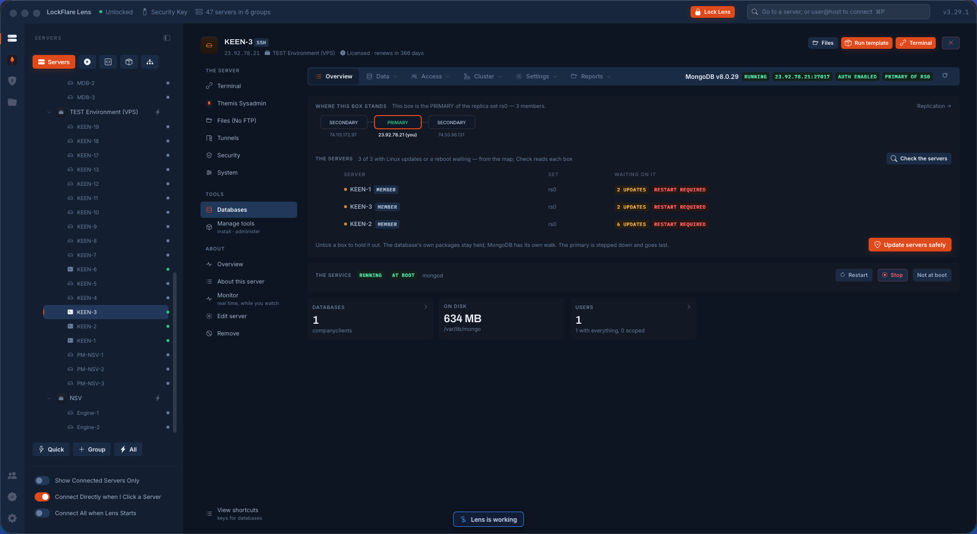The image size is (977, 534).
Task: Open the Data dropdown tab
Action: click(x=382, y=76)
